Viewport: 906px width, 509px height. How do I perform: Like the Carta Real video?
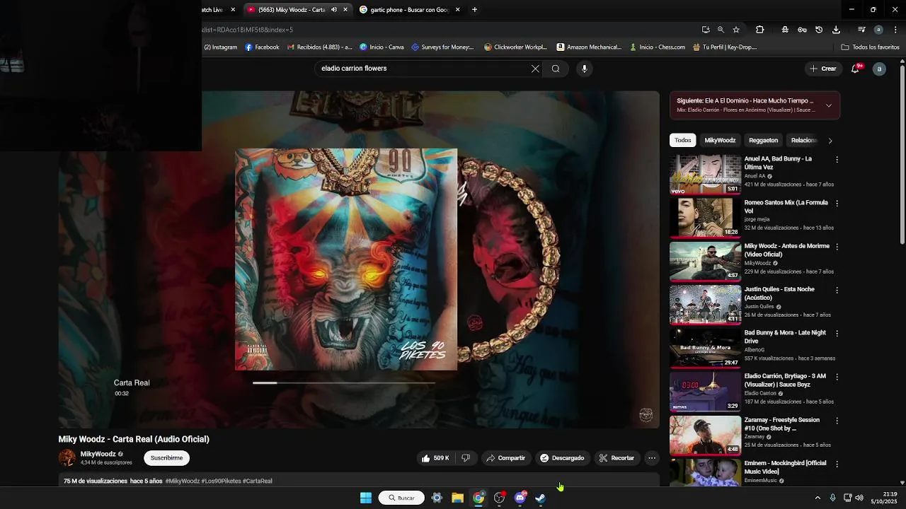[x=435, y=458]
